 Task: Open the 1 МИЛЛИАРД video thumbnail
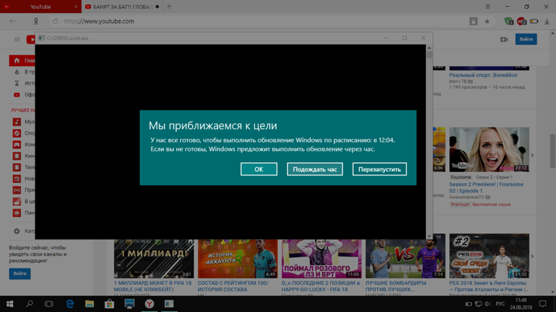(154, 259)
